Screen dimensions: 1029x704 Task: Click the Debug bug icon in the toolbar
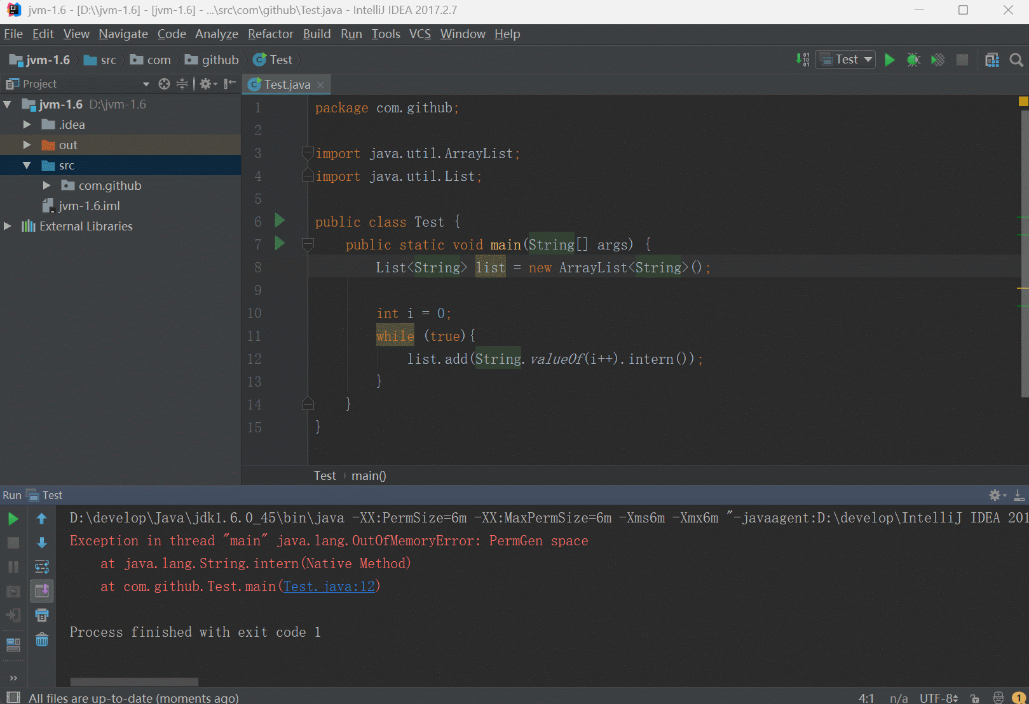913,60
